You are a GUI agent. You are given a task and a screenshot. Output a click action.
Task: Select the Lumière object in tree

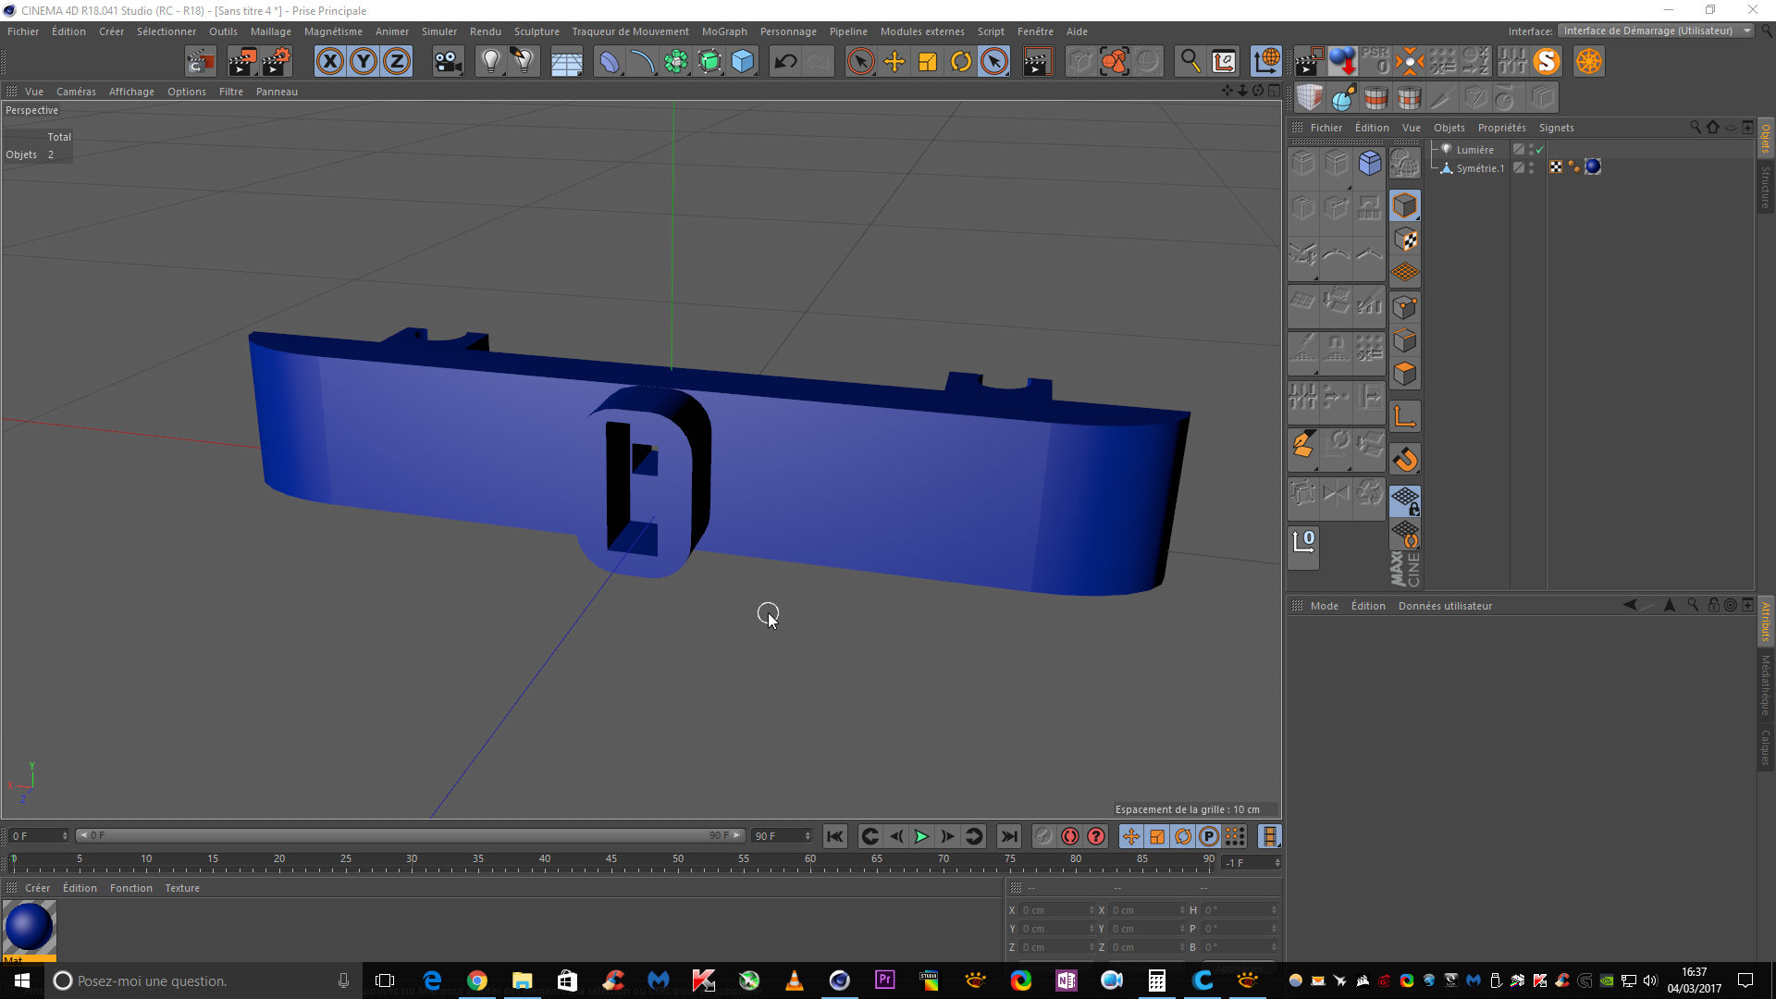pos(1474,150)
